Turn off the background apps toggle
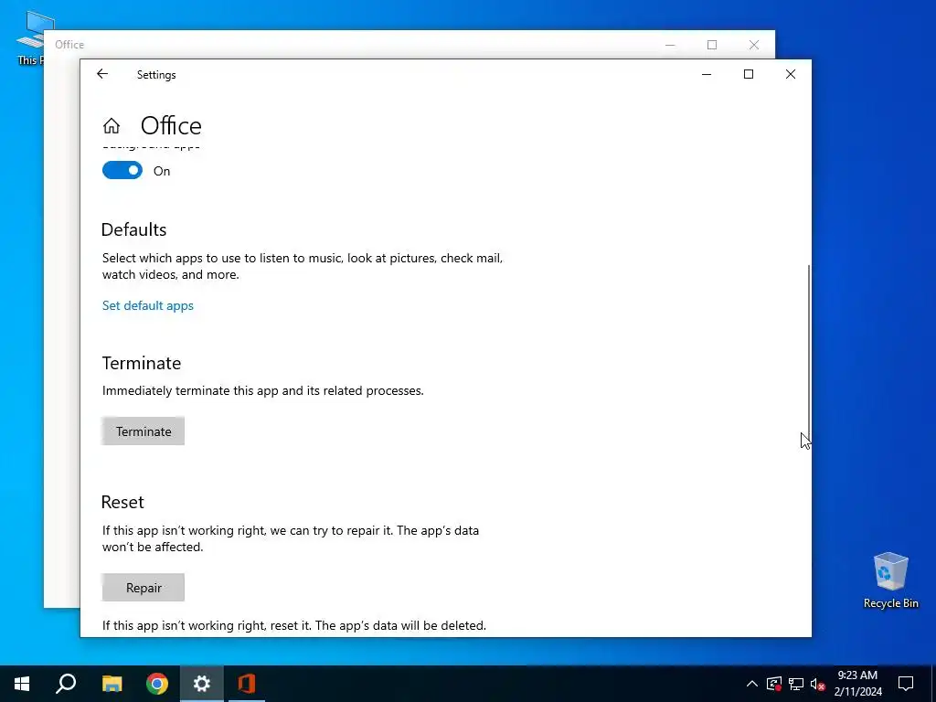936x702 pixels. [122, 171]
